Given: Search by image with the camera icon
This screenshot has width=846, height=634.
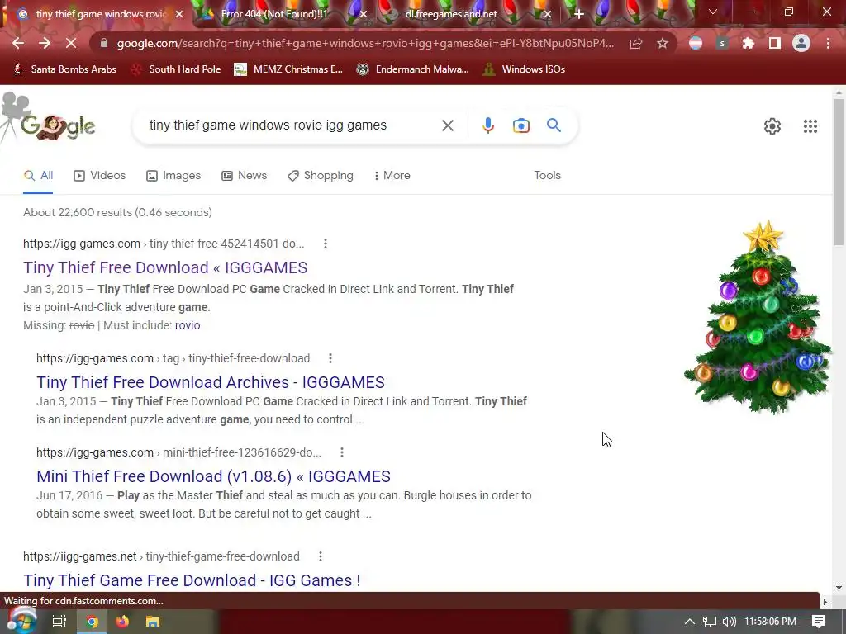Looking at the screenshot, I should click(x=520, y=125).
